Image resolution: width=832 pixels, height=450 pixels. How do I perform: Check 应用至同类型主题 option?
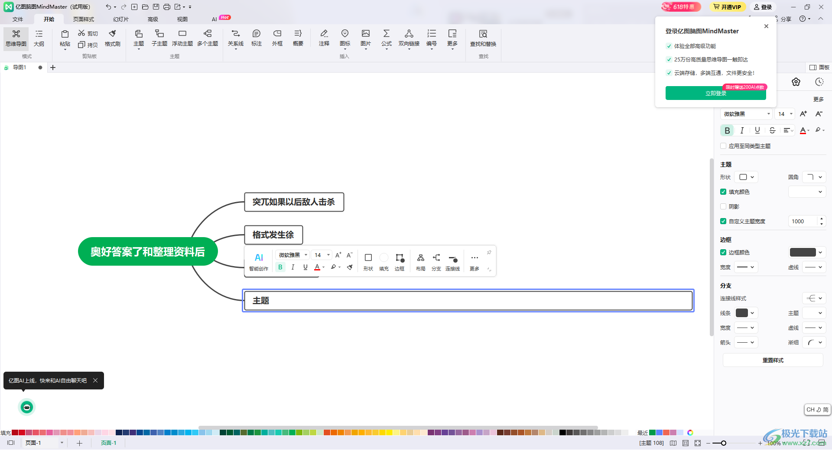pyautogui.click(x=723, y=146)
